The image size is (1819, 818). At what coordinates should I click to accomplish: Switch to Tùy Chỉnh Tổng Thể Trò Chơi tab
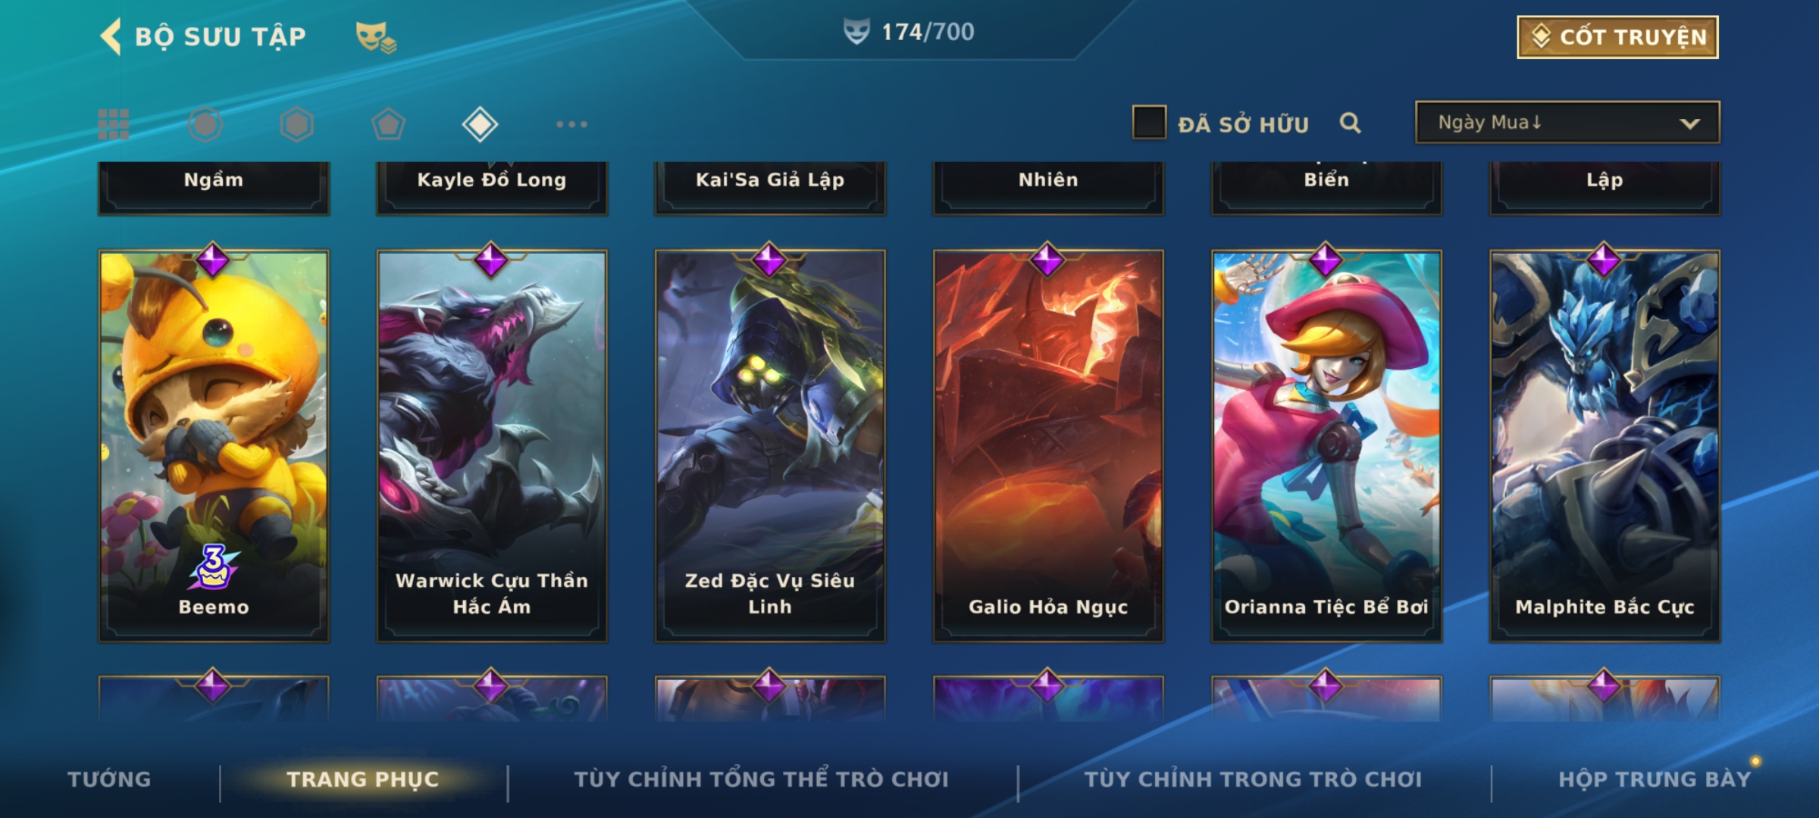pos(761,779)
